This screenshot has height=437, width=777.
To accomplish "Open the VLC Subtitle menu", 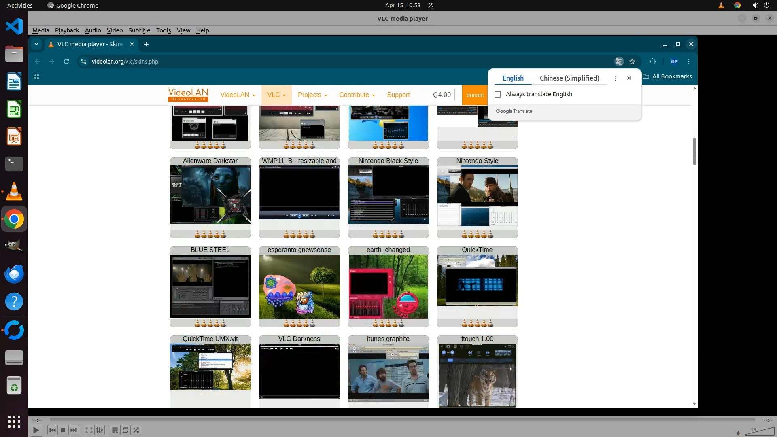I will click(x=139, y=30).
